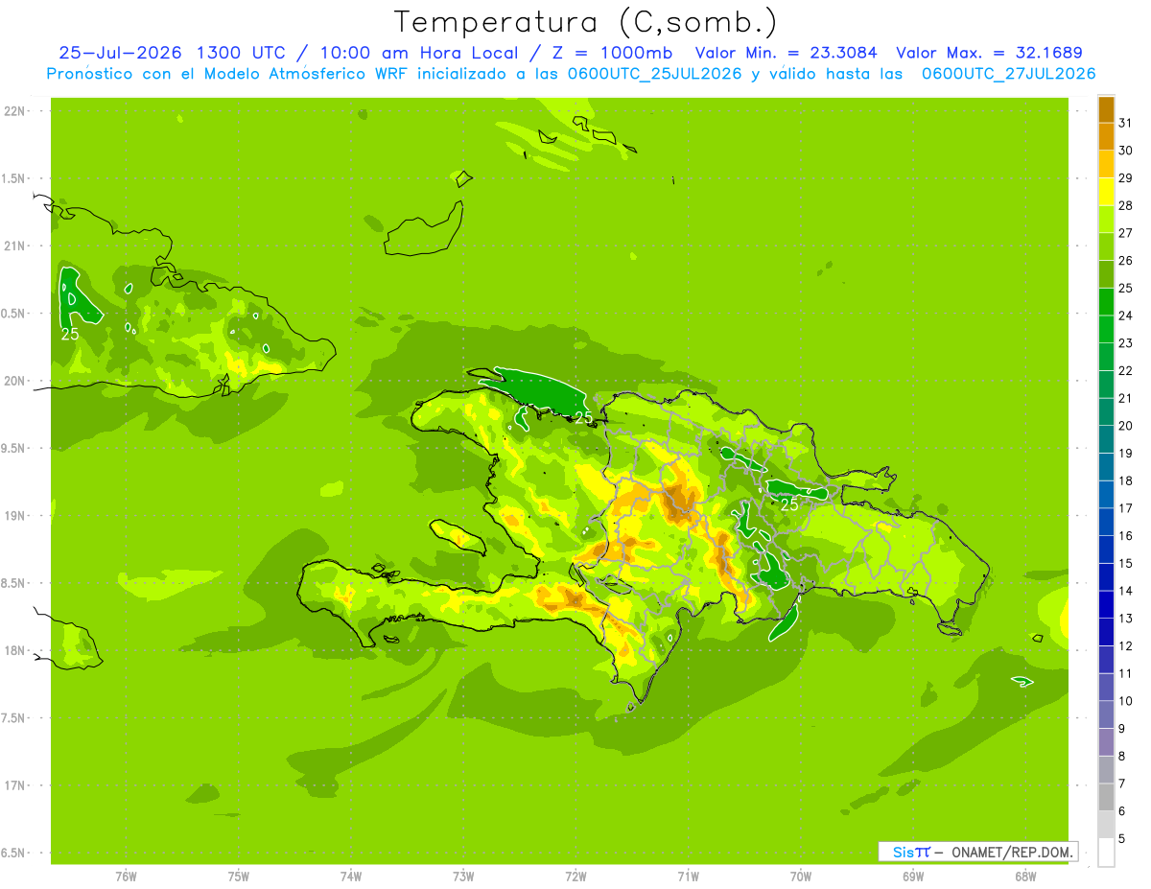Click the '75W' longitude axis label

coord(238,877)
